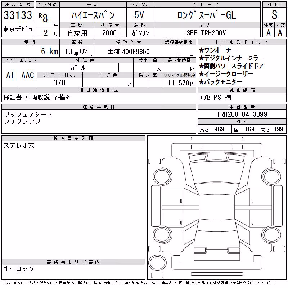Screen dimensions: 288x288
Task: Select car name ハイエースバン
Action: (93, 15)
